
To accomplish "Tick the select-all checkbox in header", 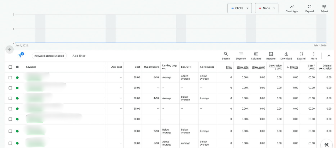I will click(10, 67).
